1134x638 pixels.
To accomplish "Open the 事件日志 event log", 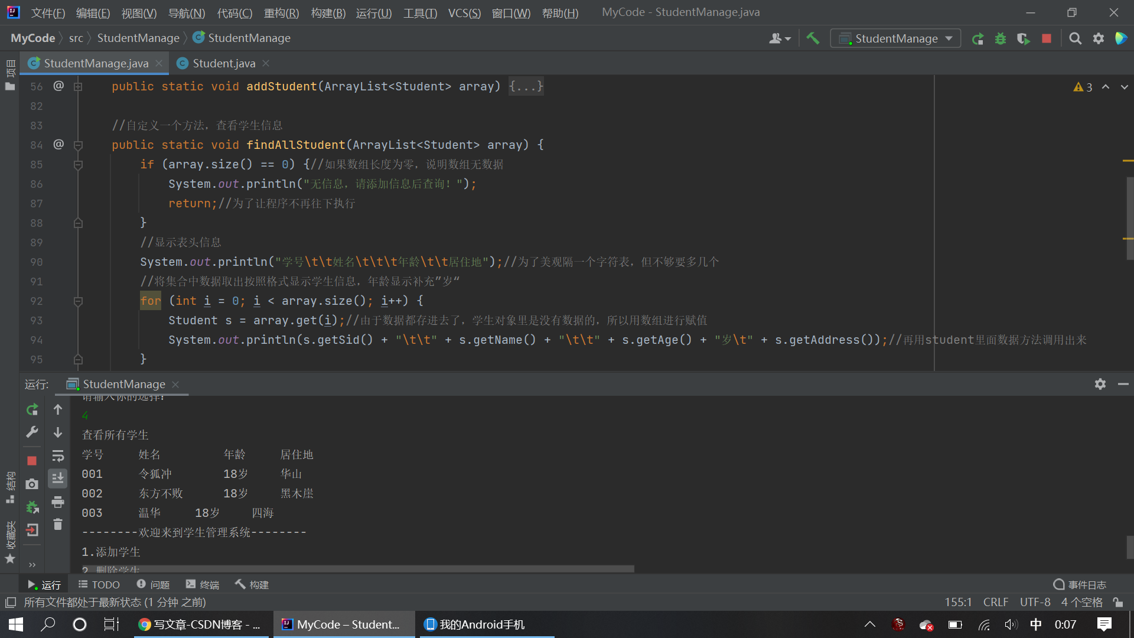I will [x=1080, y=584].
